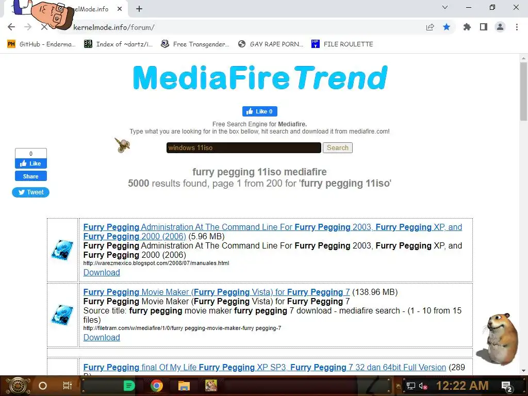
Task: Open the FILE ROULETTE bookmark
Action: (x=342, y=44)
